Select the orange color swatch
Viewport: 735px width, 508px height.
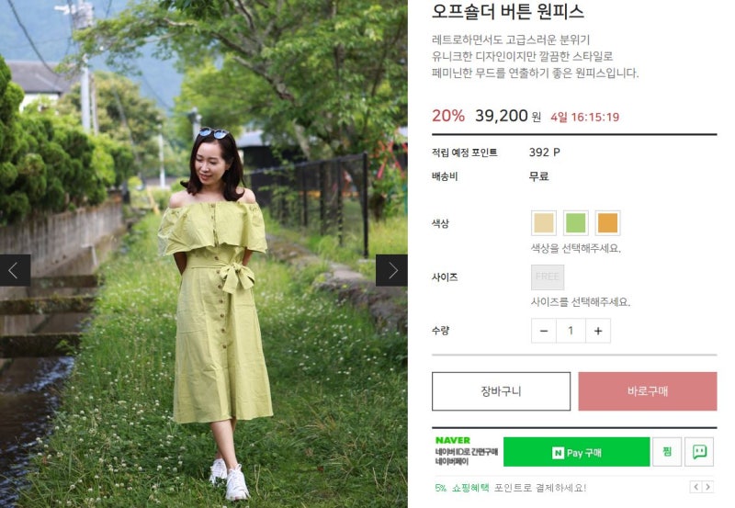click(x=607, y=222)
